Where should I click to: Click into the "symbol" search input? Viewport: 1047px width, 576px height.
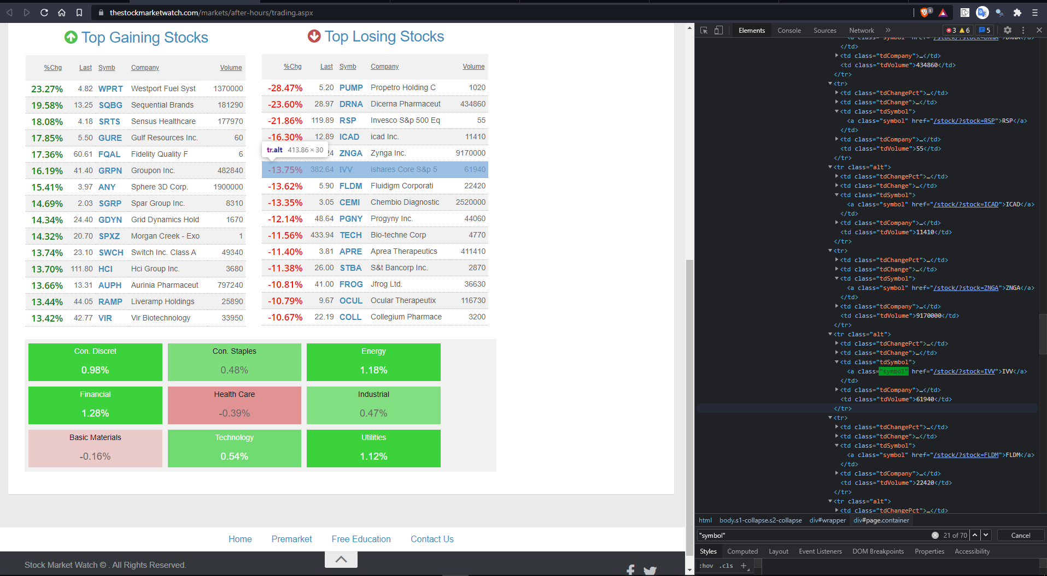[813, 536]
